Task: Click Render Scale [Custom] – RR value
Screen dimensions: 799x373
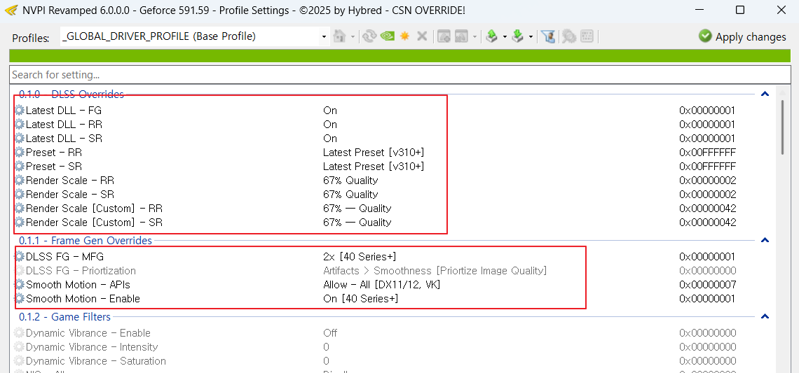Action: tap(357, 208)
